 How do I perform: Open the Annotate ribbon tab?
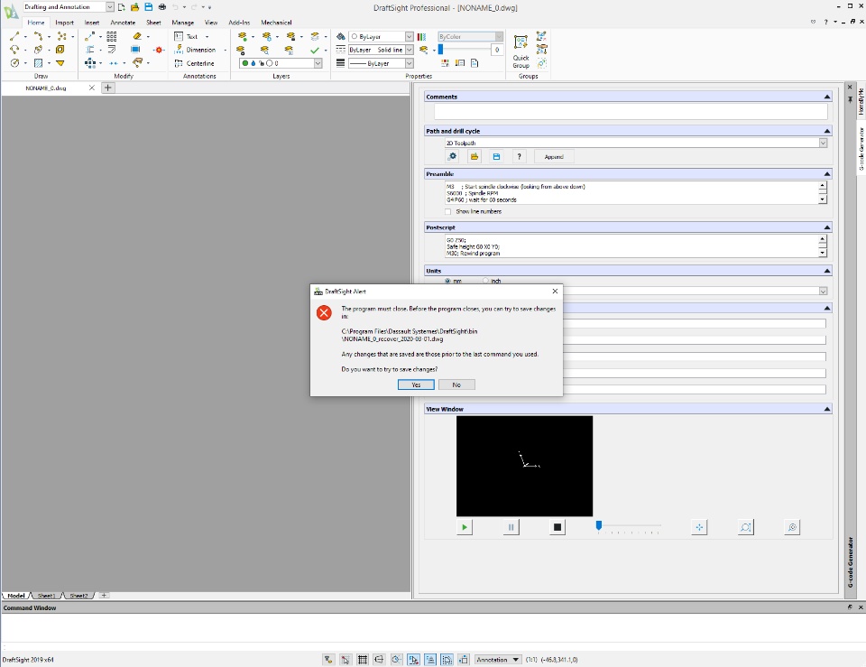coord(123,23)
